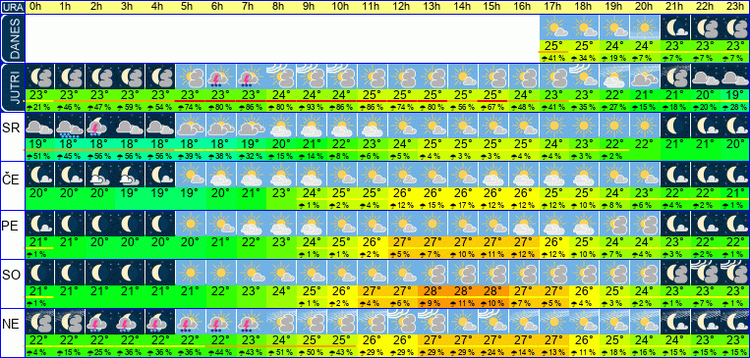Click the JUTRI 6h thunderstorm icon

(x=220, y=77)
